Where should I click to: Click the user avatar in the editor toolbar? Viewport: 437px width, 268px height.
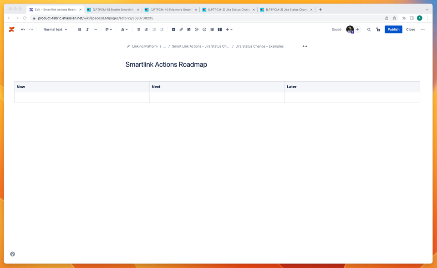350,29
